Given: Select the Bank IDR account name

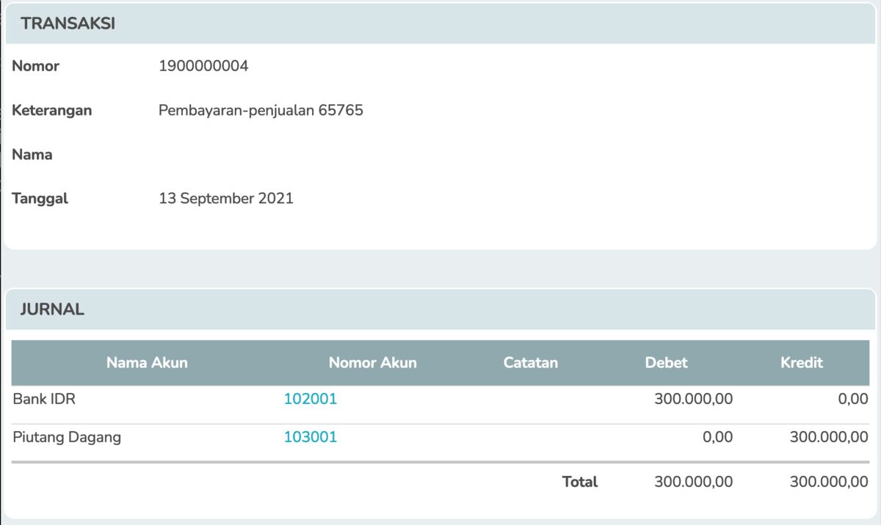Looking at the screenshot, I should [44, 400].
